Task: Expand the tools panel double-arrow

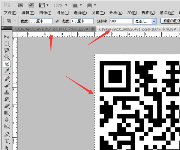Action: click(x=3, y=28)
